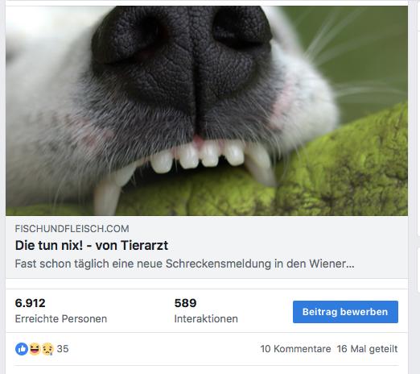Image resolution: width=420 pixels, height=374 pixels.
Task: Click the FISCHUNDFLEISCH.COM source link
Action: point(72,229)
